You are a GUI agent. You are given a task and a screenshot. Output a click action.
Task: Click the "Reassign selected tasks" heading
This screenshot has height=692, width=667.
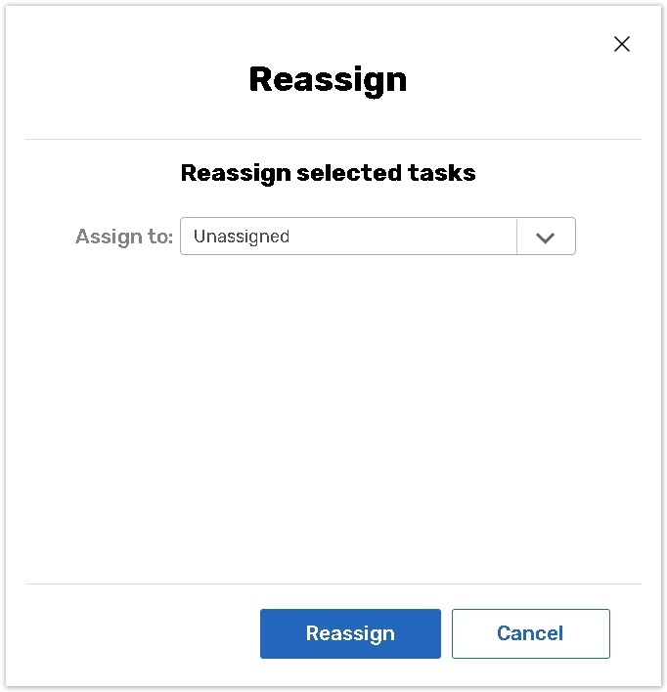(328, 173)
